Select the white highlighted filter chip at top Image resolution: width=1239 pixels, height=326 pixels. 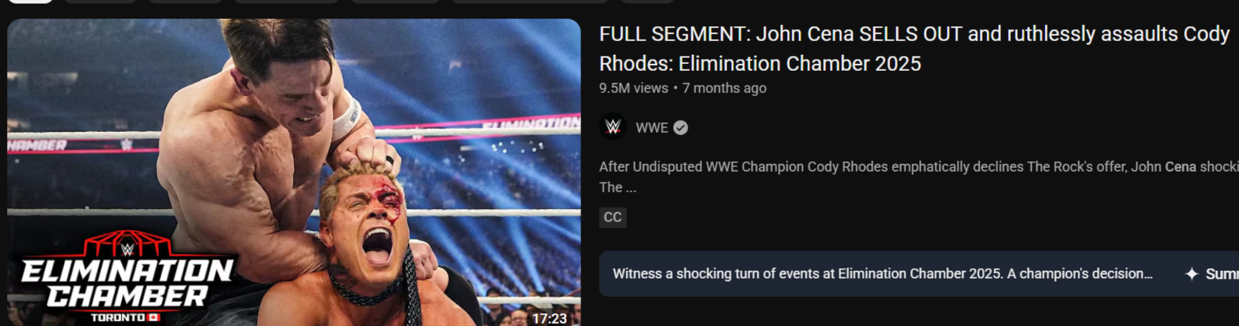[31, 2]
